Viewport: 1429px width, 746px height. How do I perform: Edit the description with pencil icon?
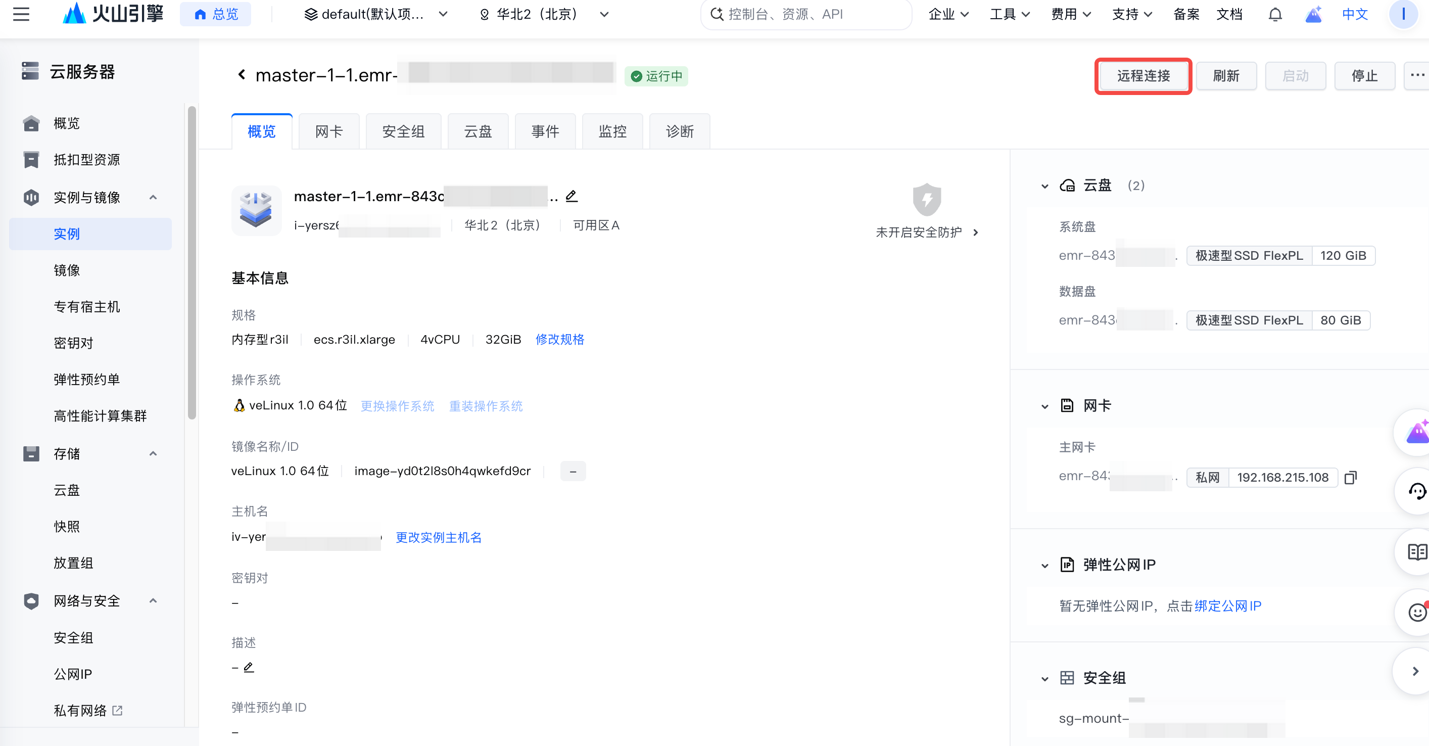click(249, 667)
